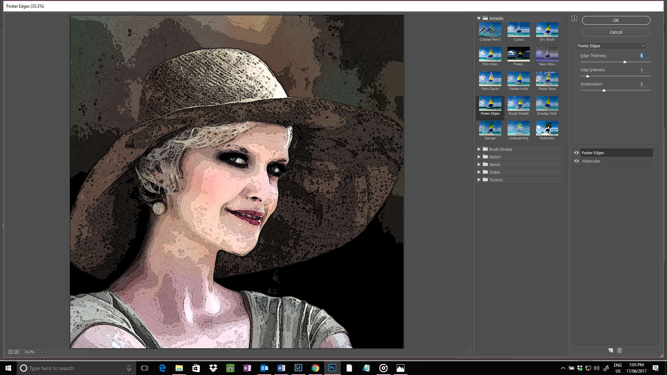The width and height of the screenshot is (667, 375).
Task: Click OK to apply the filter
Action: (616, 20)
